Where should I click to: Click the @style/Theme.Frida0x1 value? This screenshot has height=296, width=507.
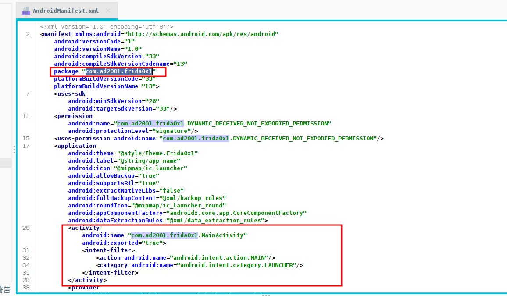pos(157,153)
